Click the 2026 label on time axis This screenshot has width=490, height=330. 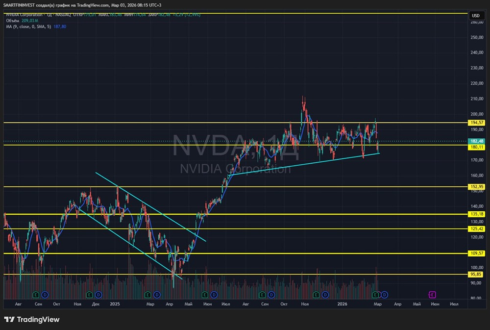[x=342, y=304]
